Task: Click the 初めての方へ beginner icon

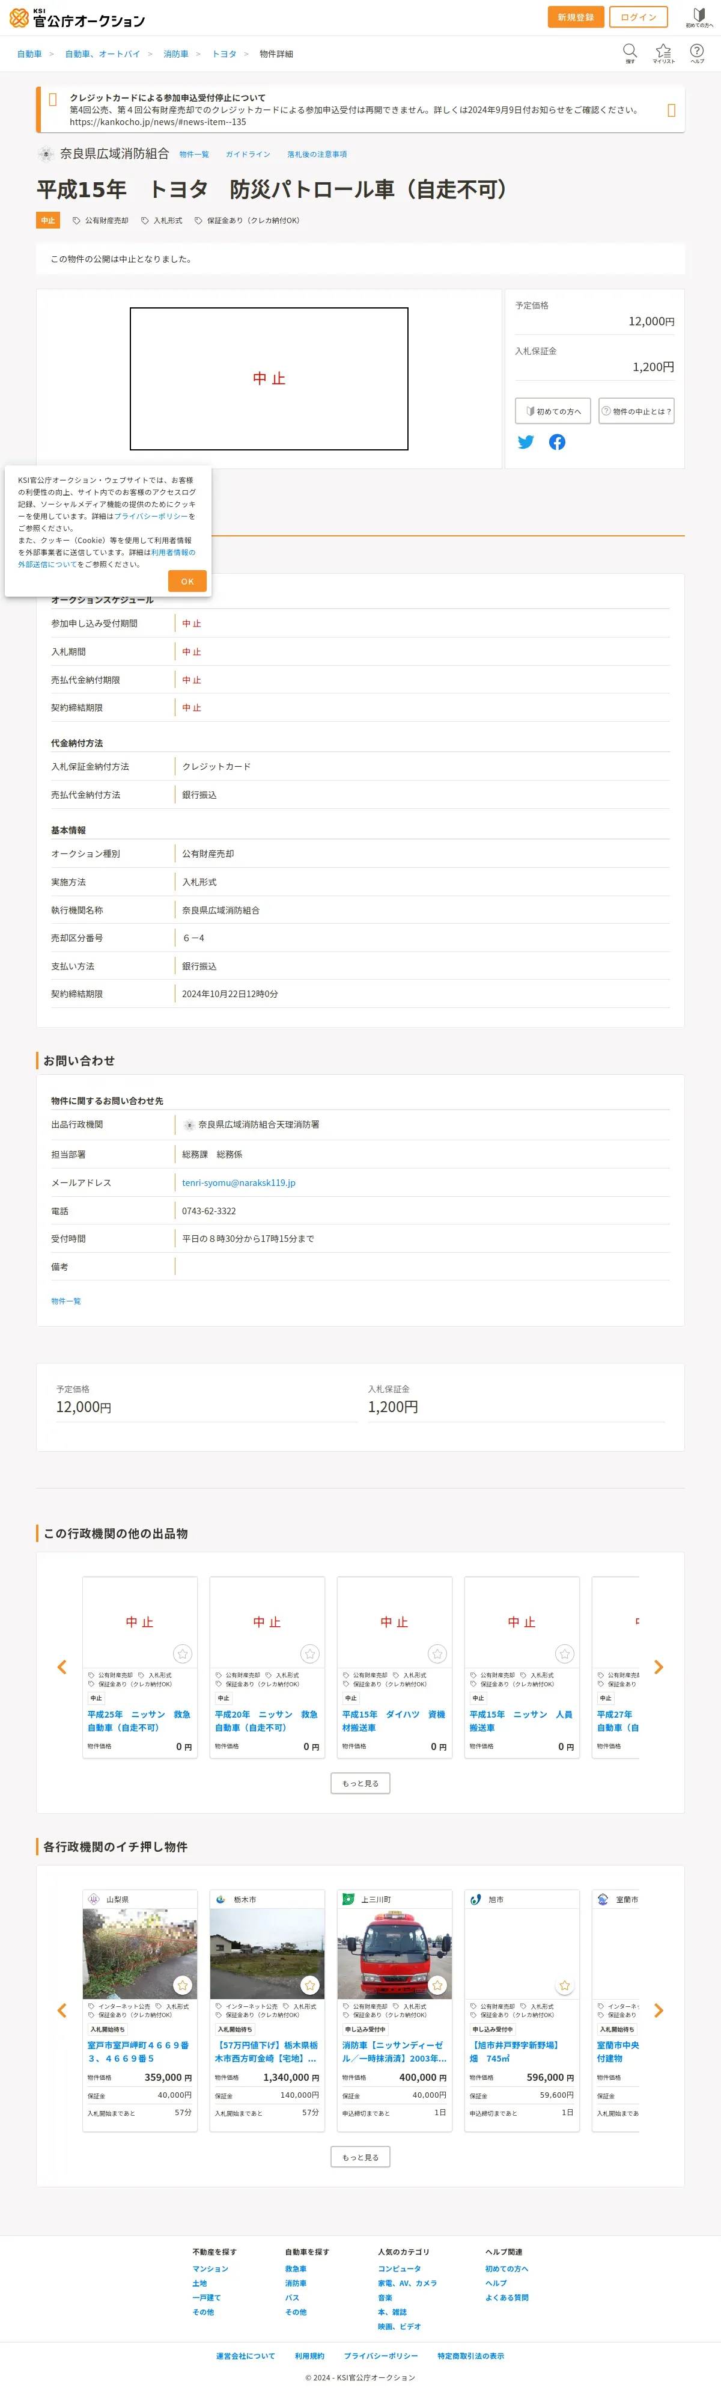Action: click(x=699, y=17)
